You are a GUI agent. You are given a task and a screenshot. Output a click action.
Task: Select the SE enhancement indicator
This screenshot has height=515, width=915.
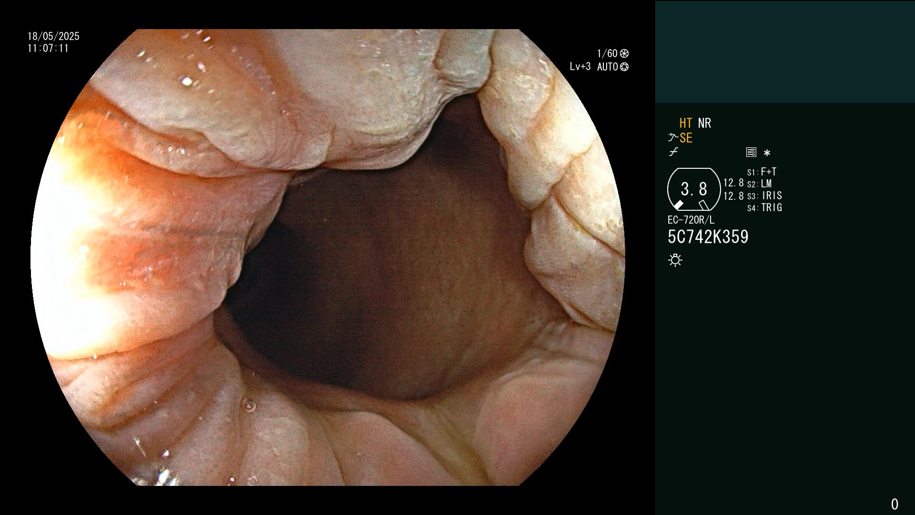[686, 138]
